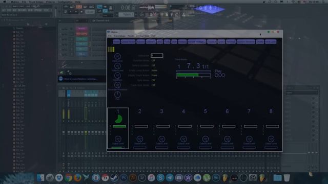Click 'Click to open Mobius window' in FL Studio
328x184 pixels.
tap(80, 79)
